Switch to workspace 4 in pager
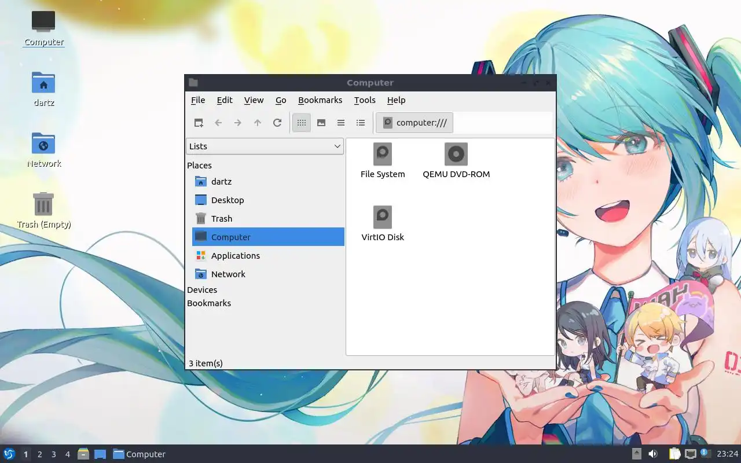The image size is (741, 463). point(67,454)
